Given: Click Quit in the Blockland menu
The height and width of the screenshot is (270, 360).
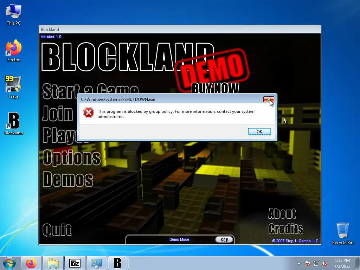Looking at the screenshot, I should tap(57, 230).
